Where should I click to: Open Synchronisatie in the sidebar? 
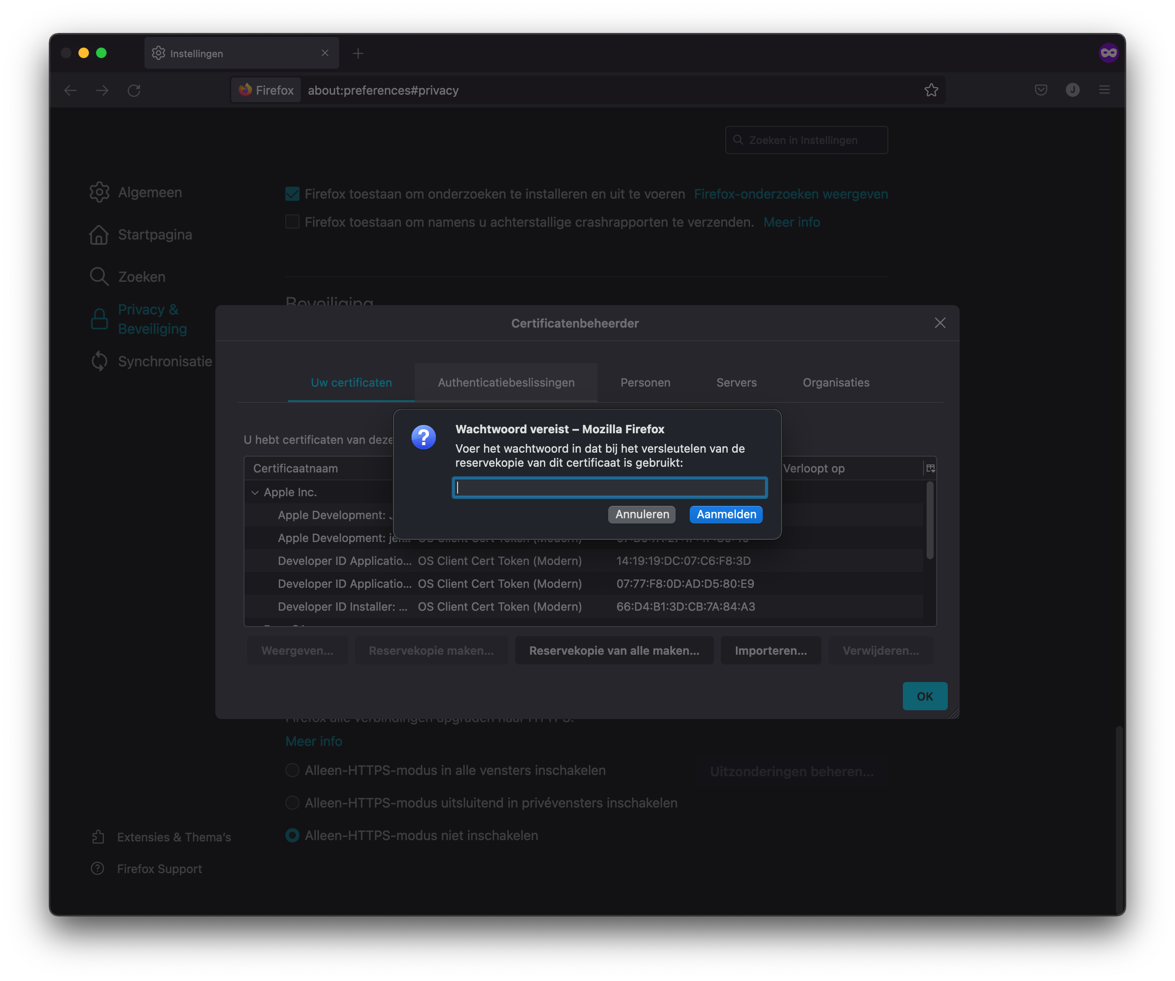151,361
